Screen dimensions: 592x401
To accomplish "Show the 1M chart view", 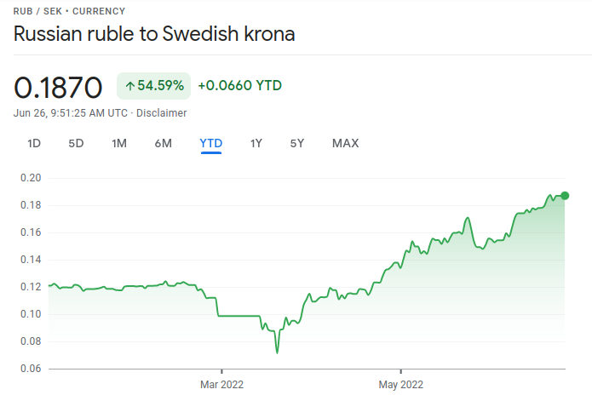I will point(119,143).
